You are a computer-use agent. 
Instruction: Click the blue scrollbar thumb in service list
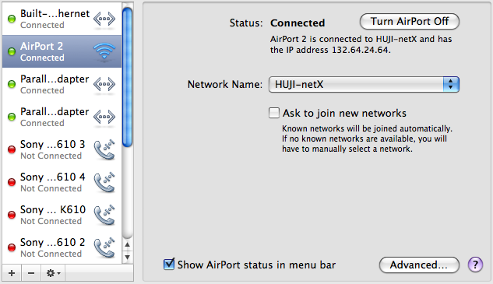coord(127,77)
